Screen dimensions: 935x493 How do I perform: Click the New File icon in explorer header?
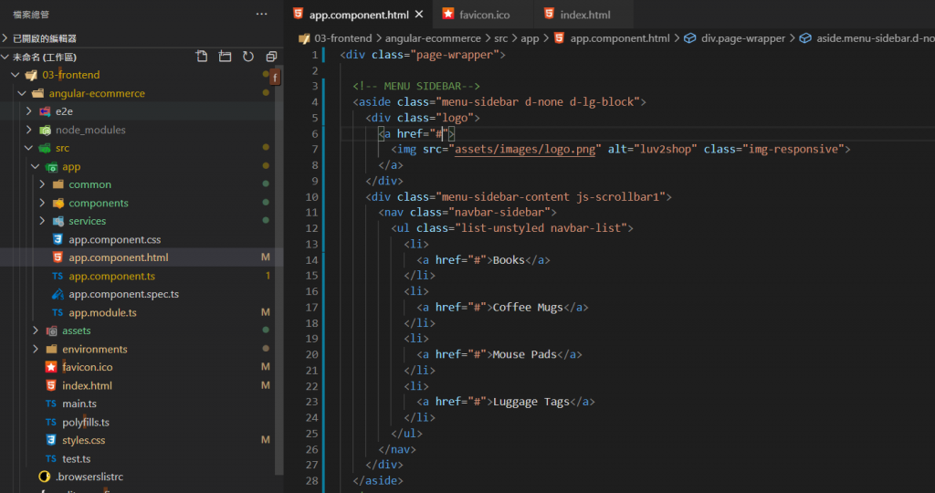[202, 57]
